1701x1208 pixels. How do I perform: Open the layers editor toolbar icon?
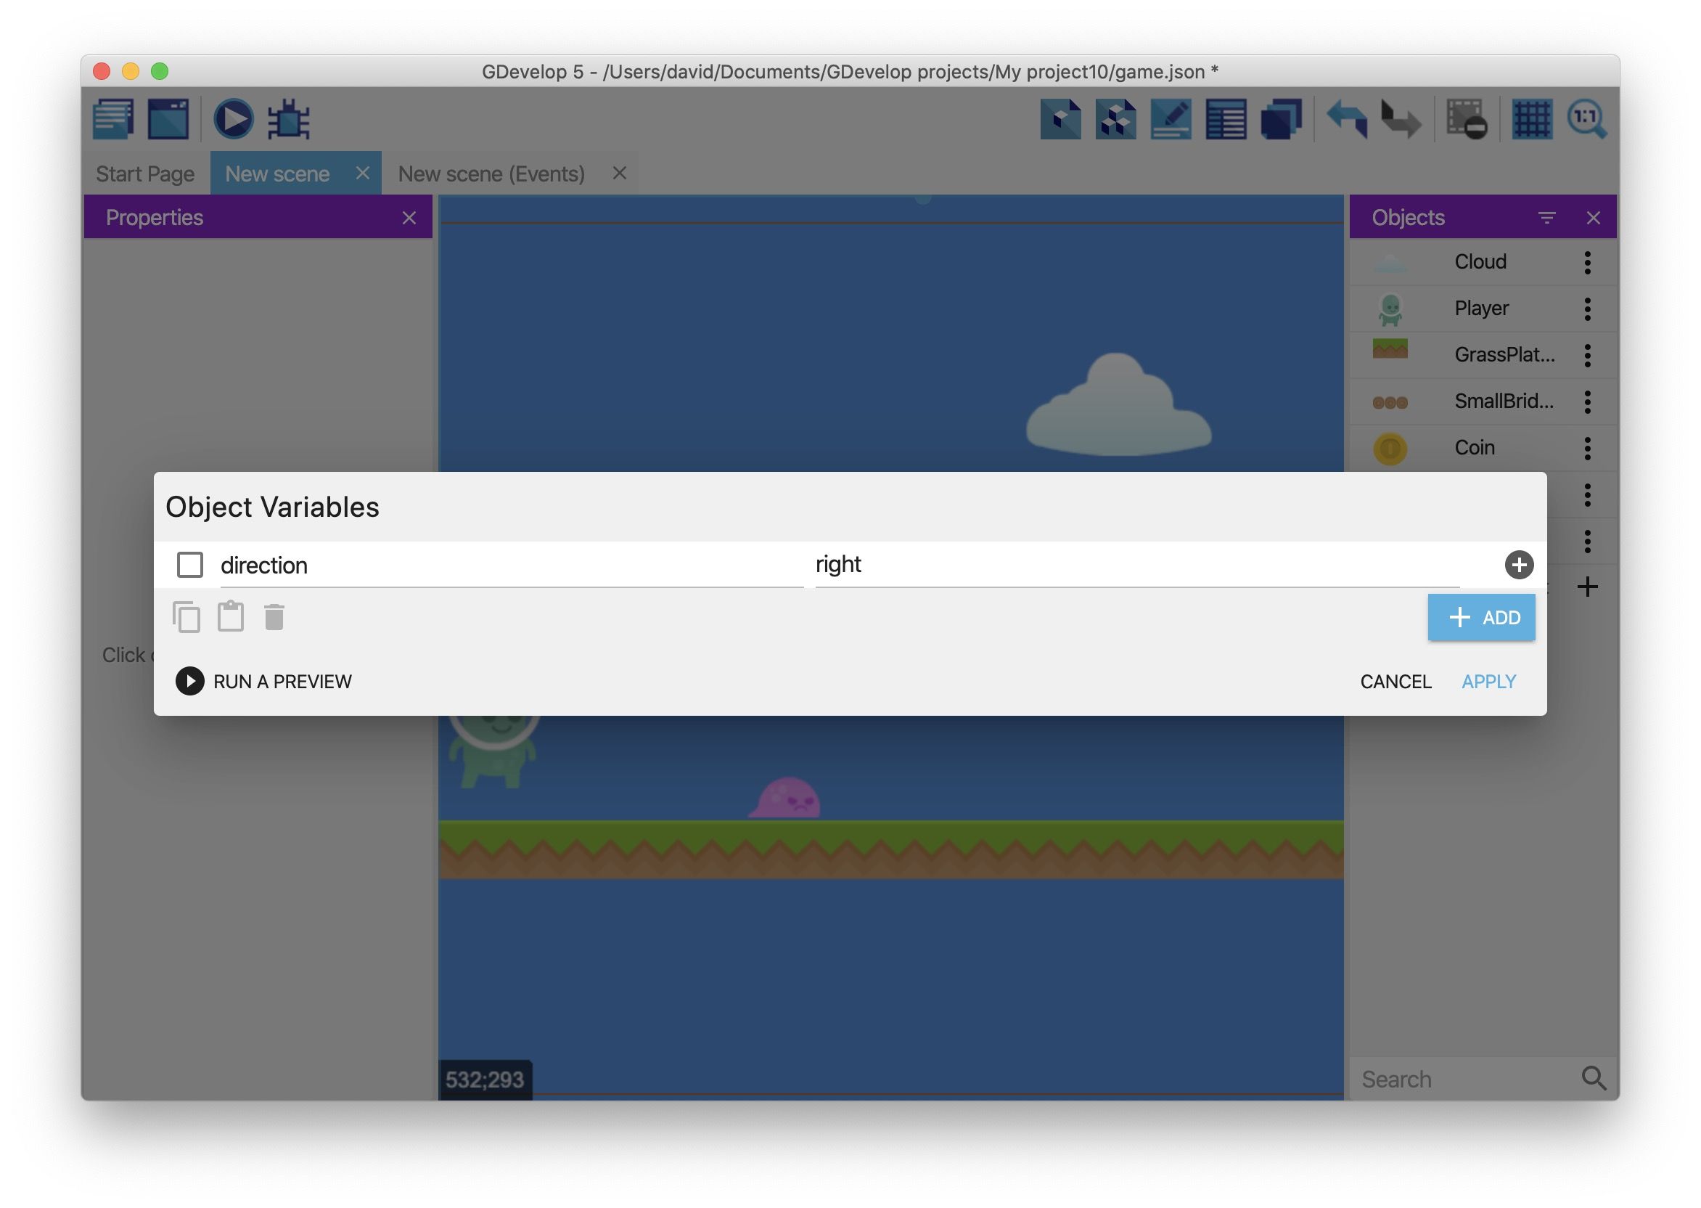click(x=1281, y=119)
